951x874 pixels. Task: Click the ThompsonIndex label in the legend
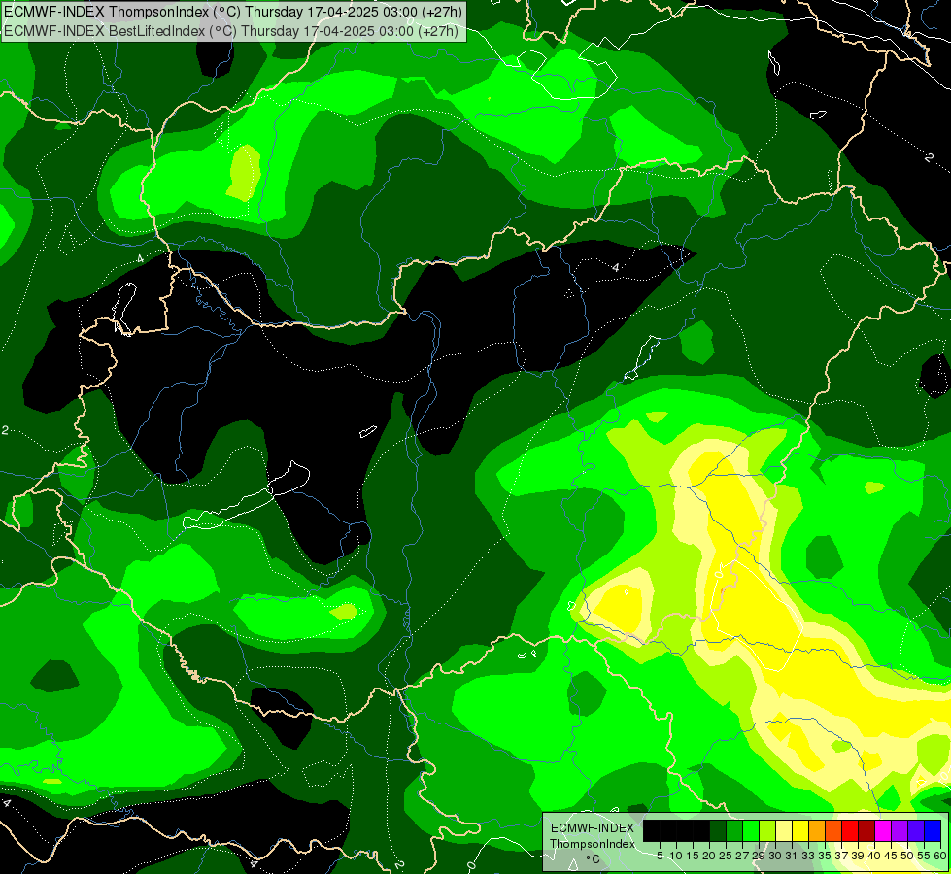click(592, 844)
